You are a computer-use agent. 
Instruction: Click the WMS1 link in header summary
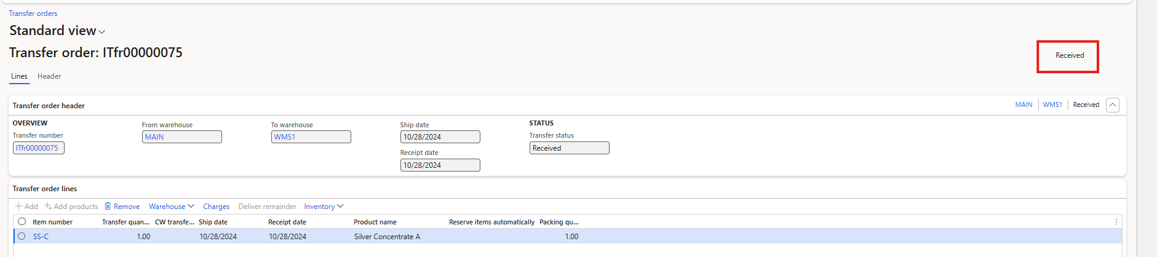click(x=1052, y=105)
